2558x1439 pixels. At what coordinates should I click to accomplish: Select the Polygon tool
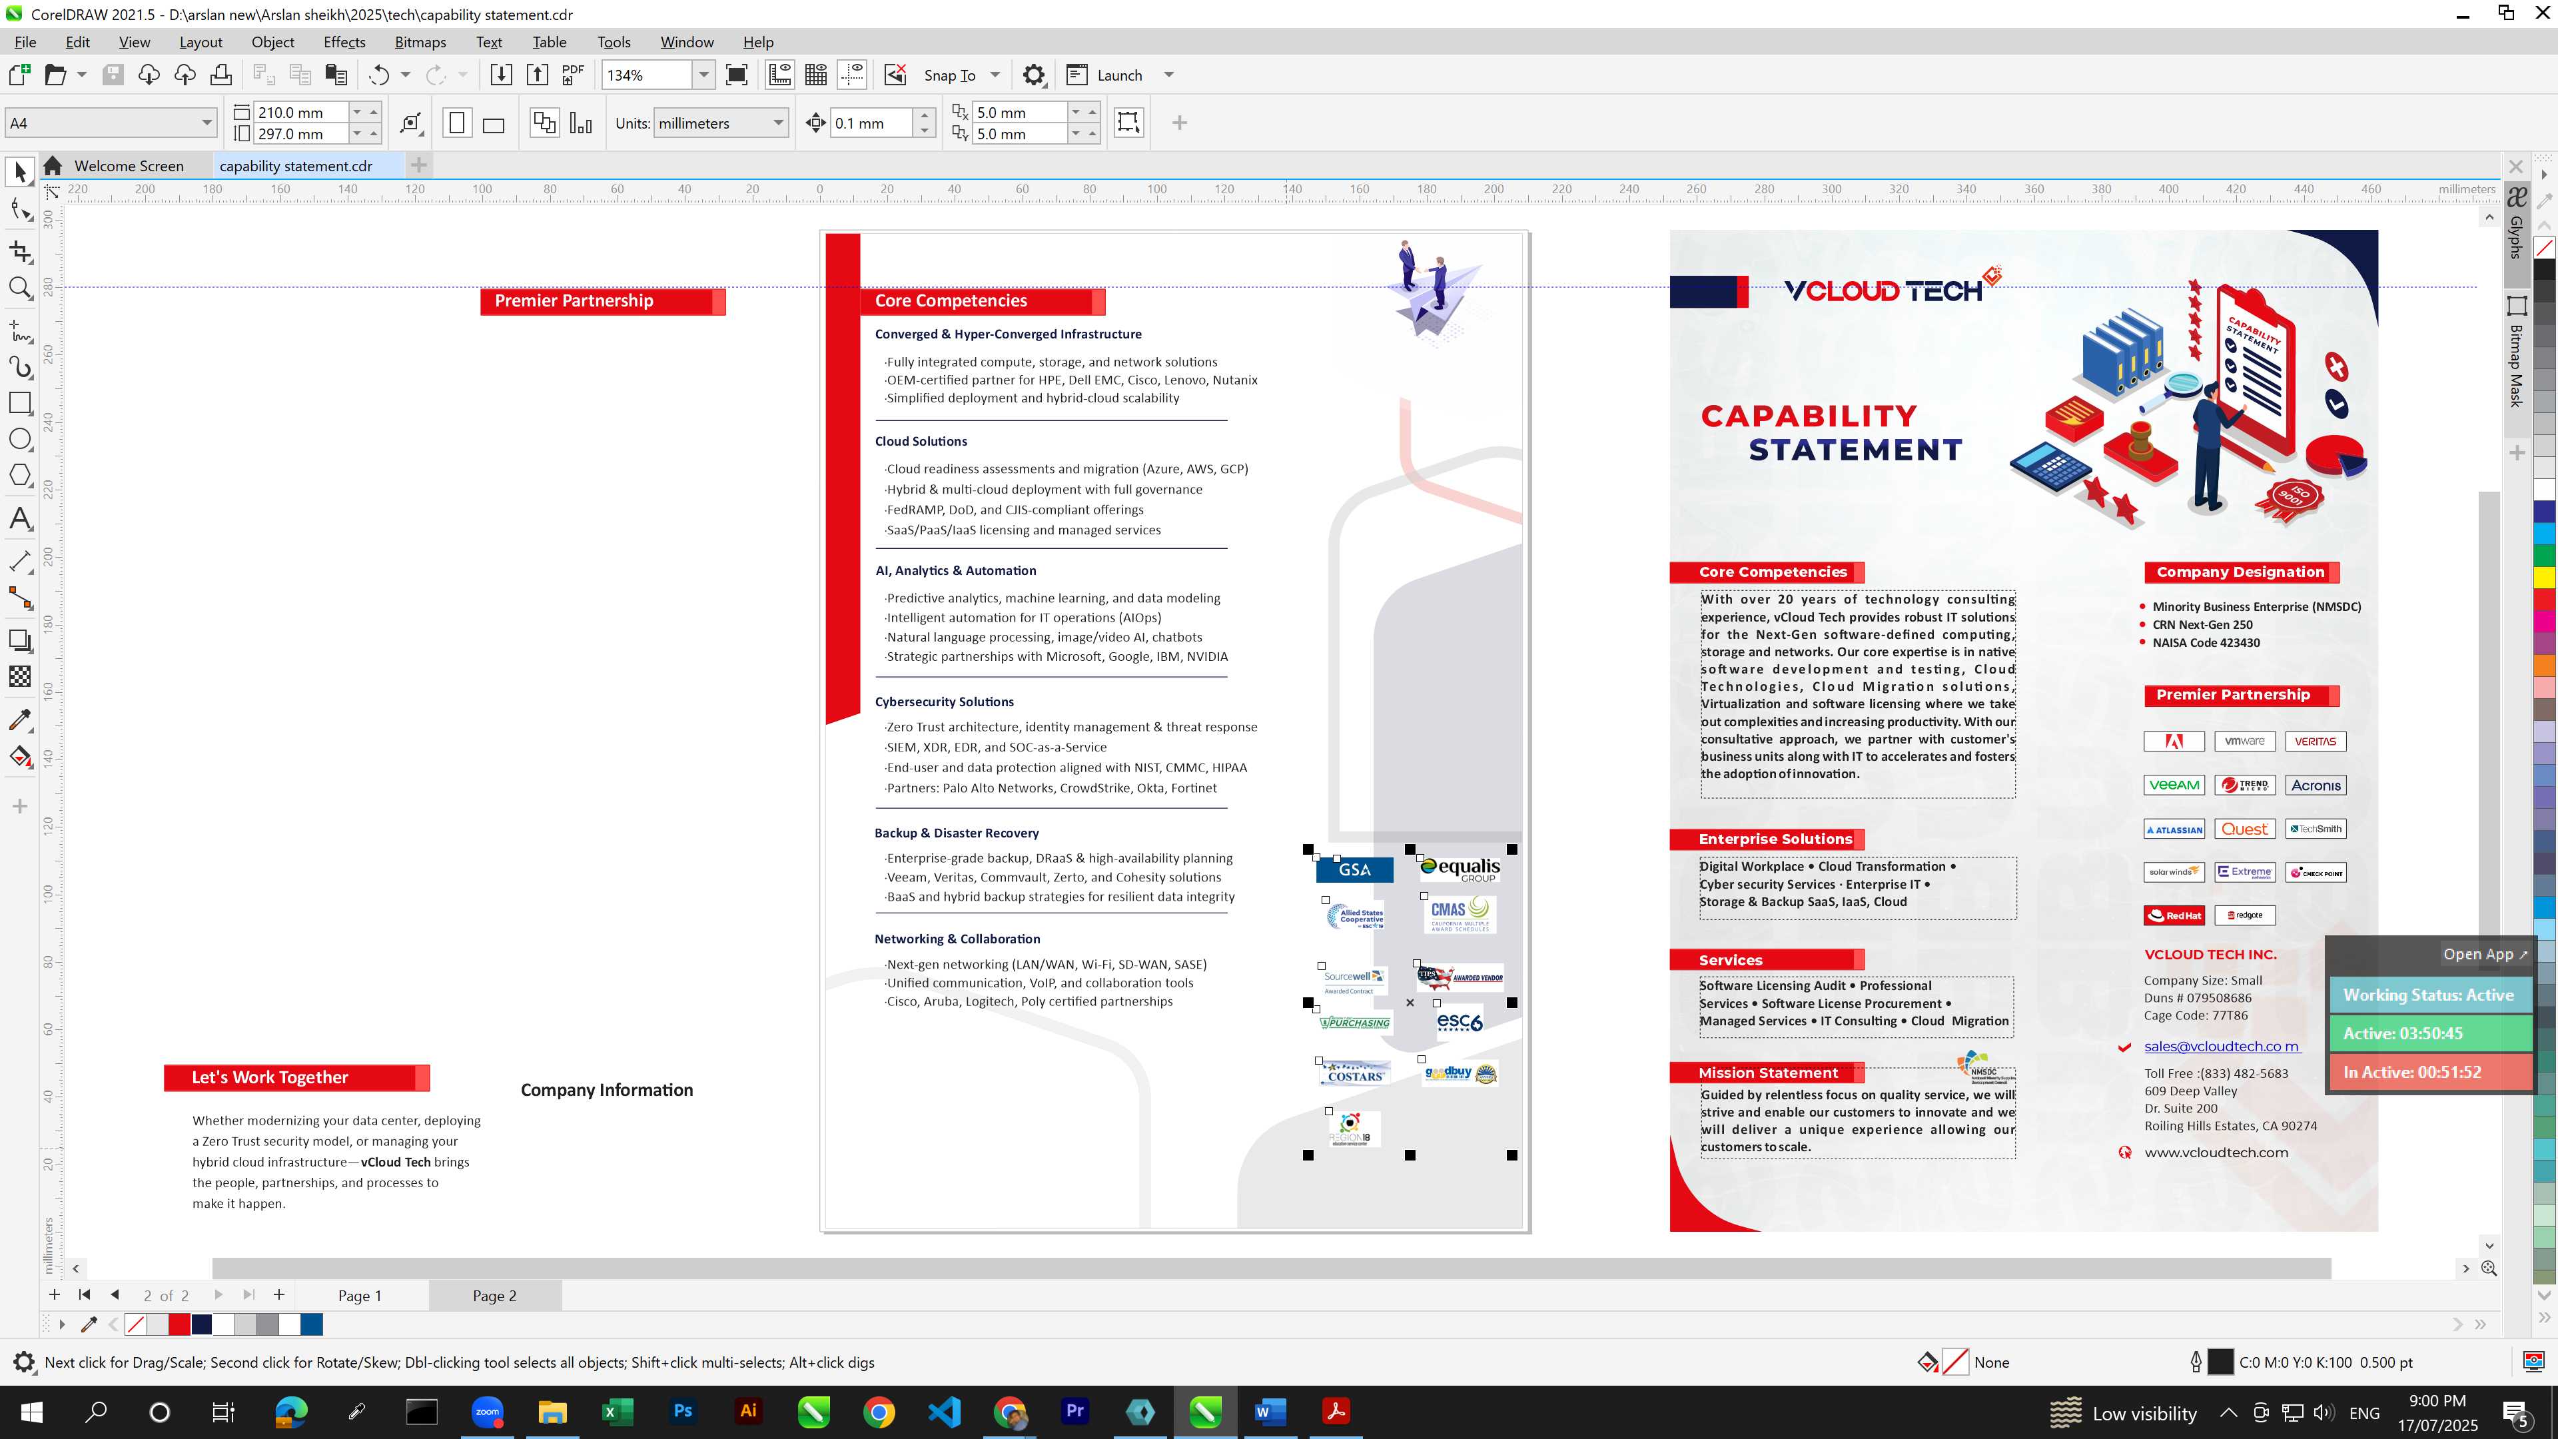tap(20, 476)
